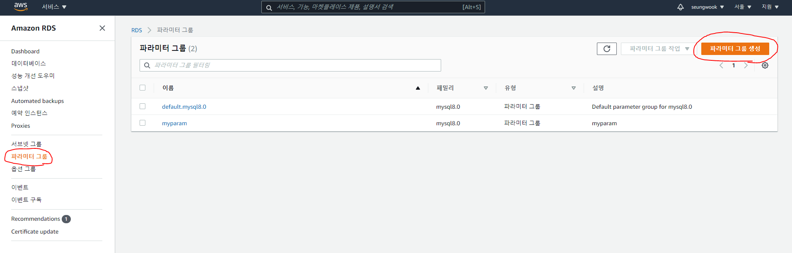Open Certificate update in sidebar
This screenshot has width=792, height=253.
35,232
